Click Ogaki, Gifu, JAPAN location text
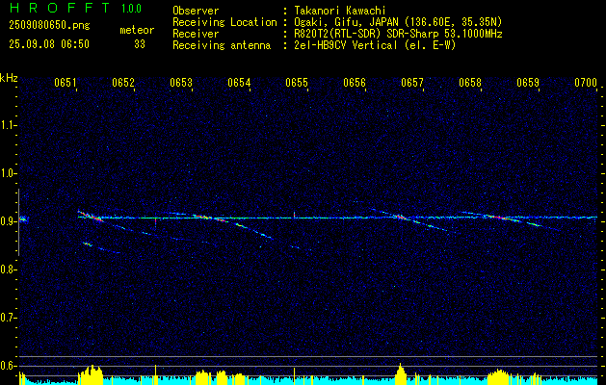606x385 pixels. [x=398, y=22]
